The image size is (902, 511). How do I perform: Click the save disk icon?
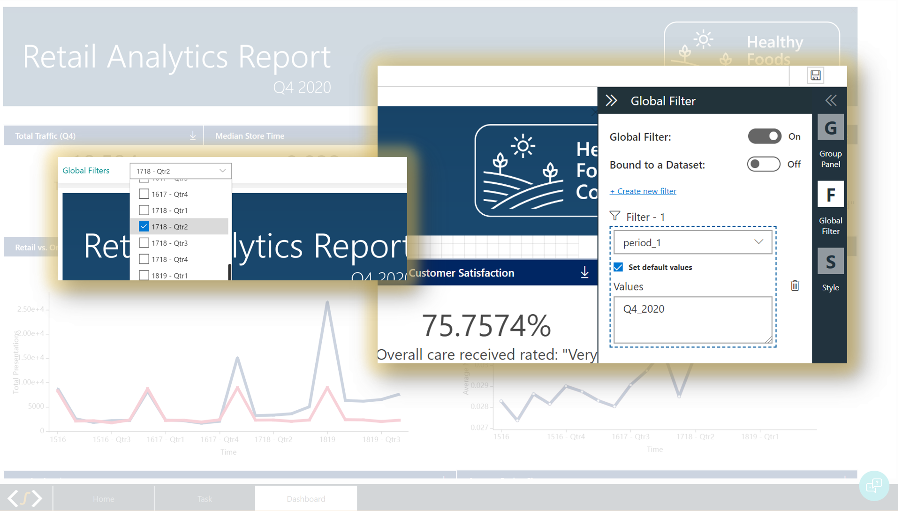tap(815, 75)
